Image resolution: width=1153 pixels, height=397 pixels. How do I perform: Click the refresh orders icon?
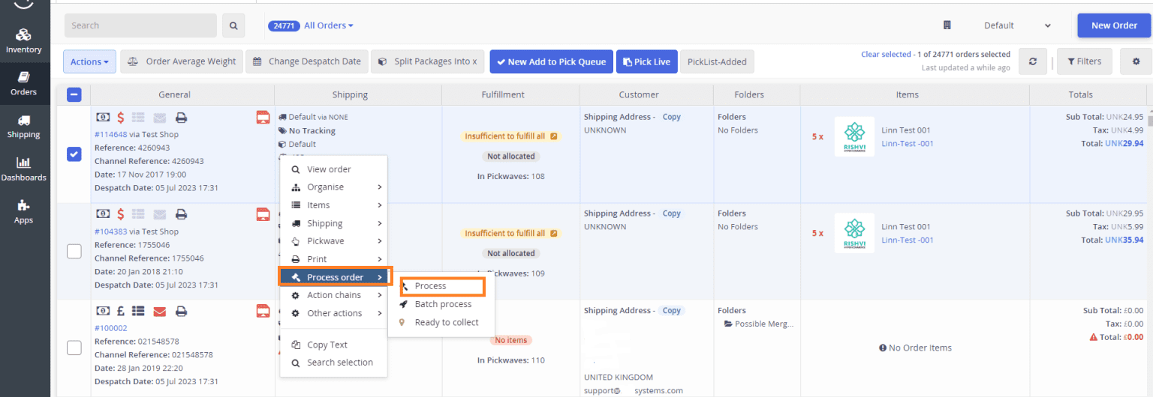(x=1033, y=61)
